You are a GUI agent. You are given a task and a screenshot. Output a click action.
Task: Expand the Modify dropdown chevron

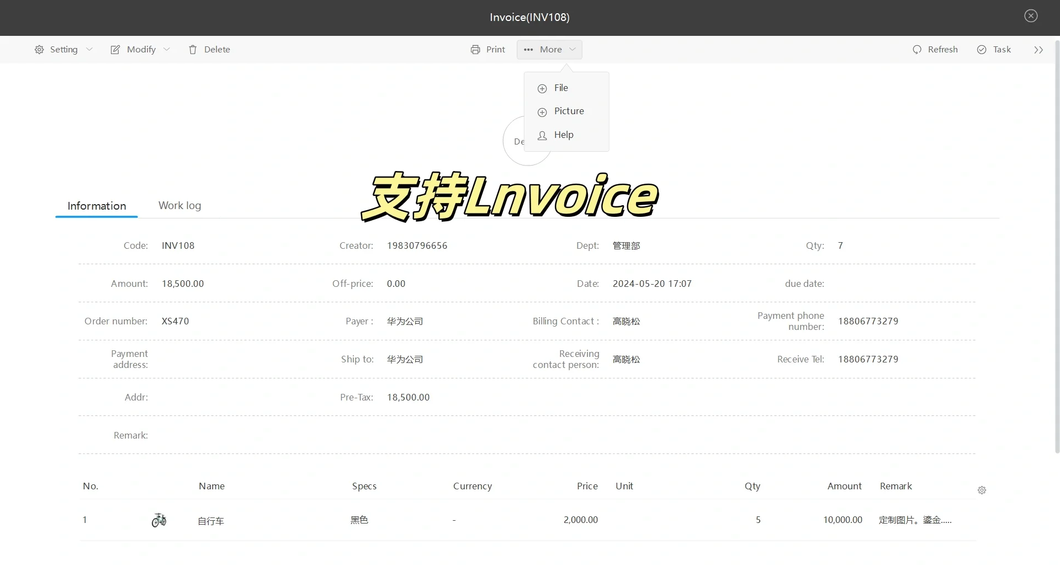pos(167,49)
